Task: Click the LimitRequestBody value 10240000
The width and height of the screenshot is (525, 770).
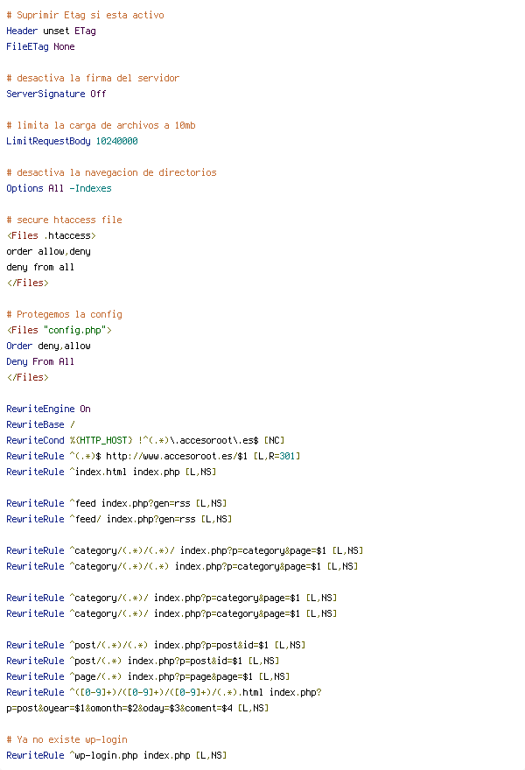Action: click(117, 141)
